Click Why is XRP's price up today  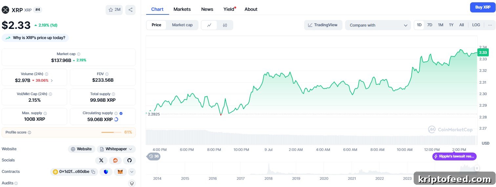coord(35,38)
